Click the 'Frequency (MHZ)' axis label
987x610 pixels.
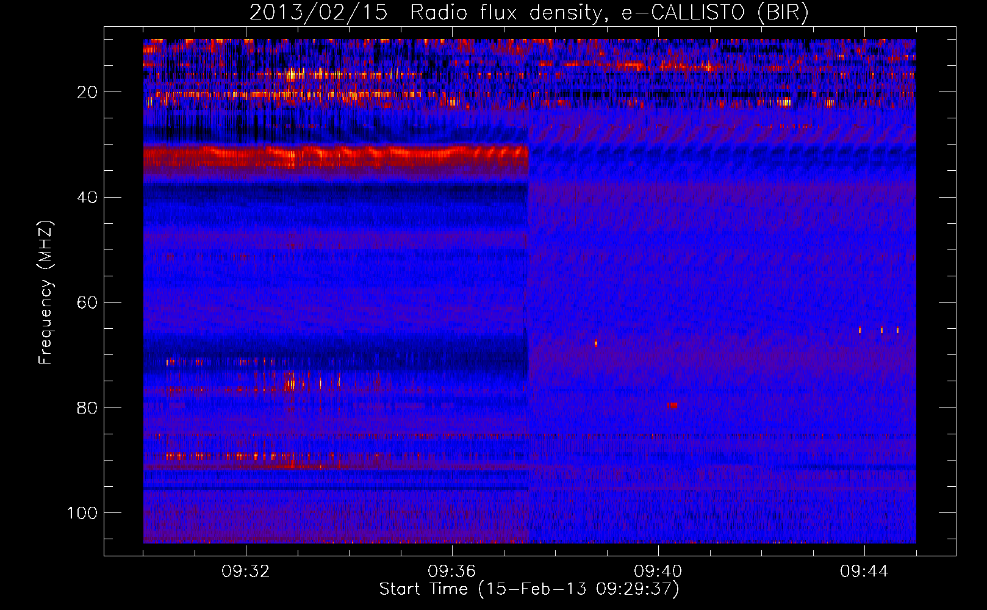(46, 293)
